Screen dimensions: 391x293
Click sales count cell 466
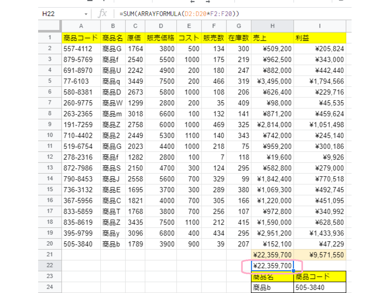pos(214,81)
